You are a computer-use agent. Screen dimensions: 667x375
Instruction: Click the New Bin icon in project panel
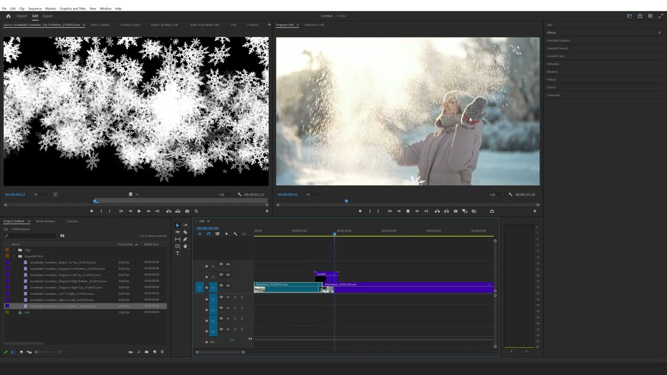(x=147, y=352)
